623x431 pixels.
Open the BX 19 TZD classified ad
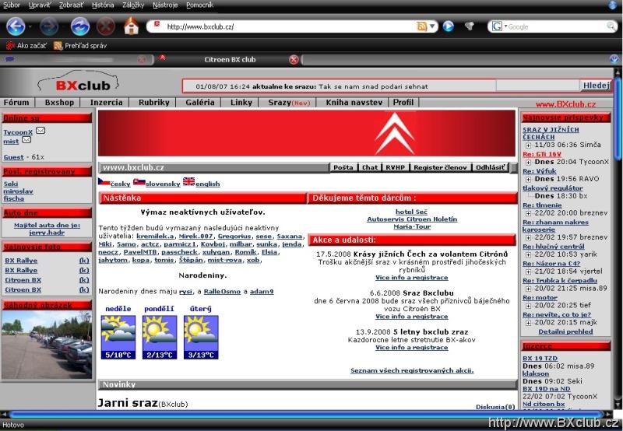[540, 358]
